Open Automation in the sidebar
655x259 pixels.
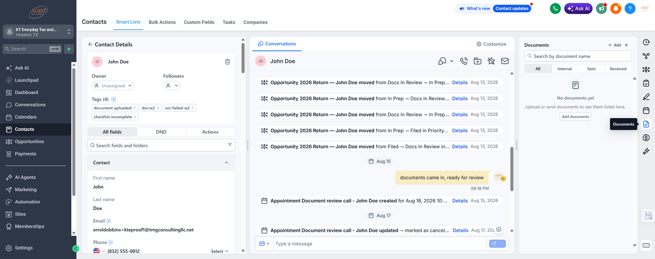27,202
